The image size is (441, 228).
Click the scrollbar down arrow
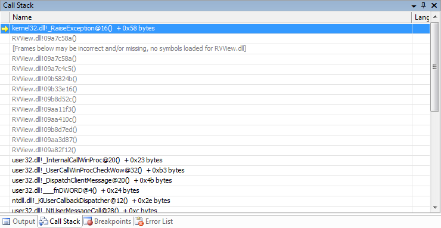point(435,208)
